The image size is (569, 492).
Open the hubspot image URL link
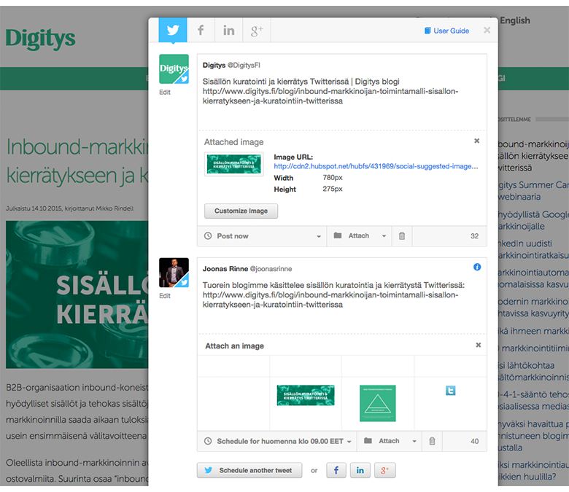(376, 166)
